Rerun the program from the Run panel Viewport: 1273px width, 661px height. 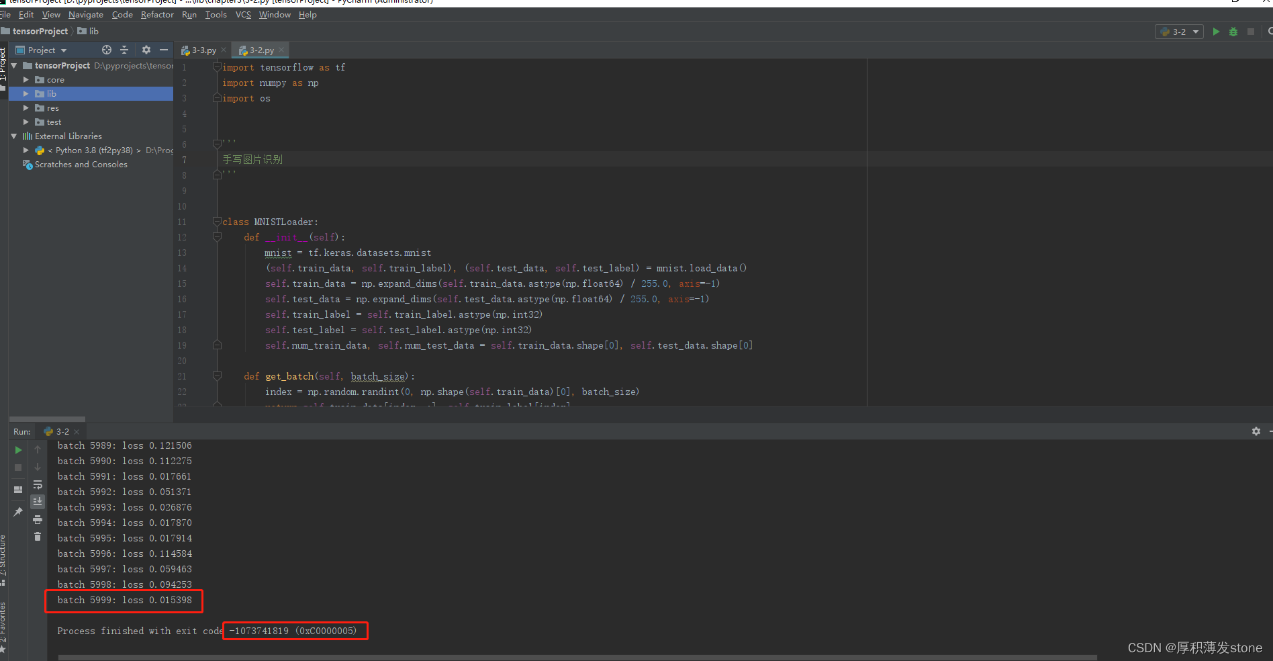pyautogui.click(x=19, y=450)
